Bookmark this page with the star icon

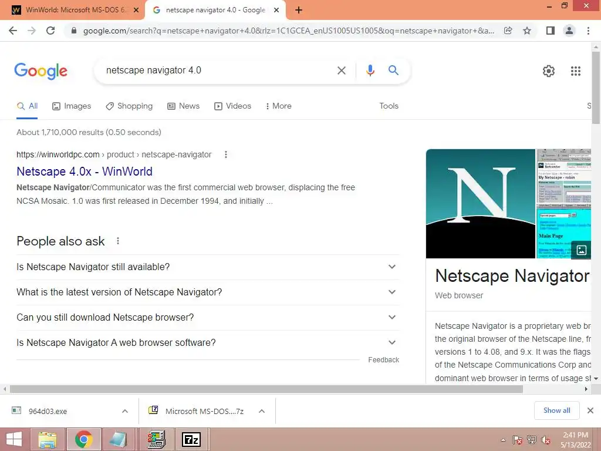[527, 31]
